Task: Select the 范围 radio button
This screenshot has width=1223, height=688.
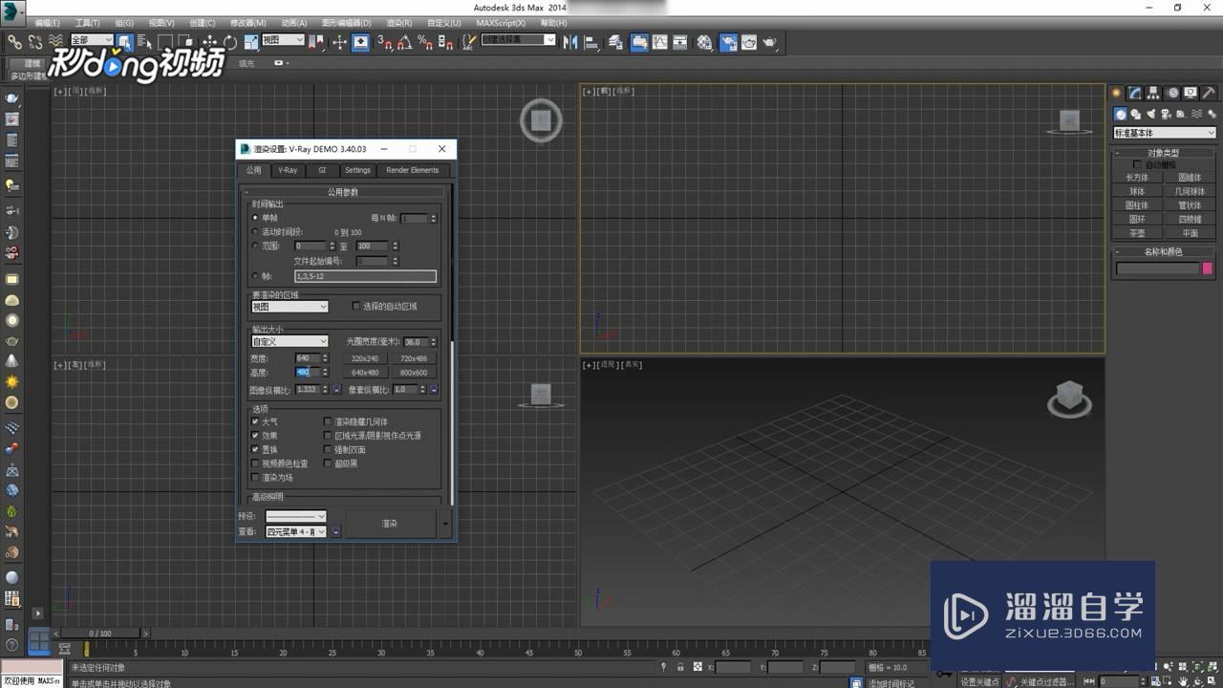Action: pos(255,246)
